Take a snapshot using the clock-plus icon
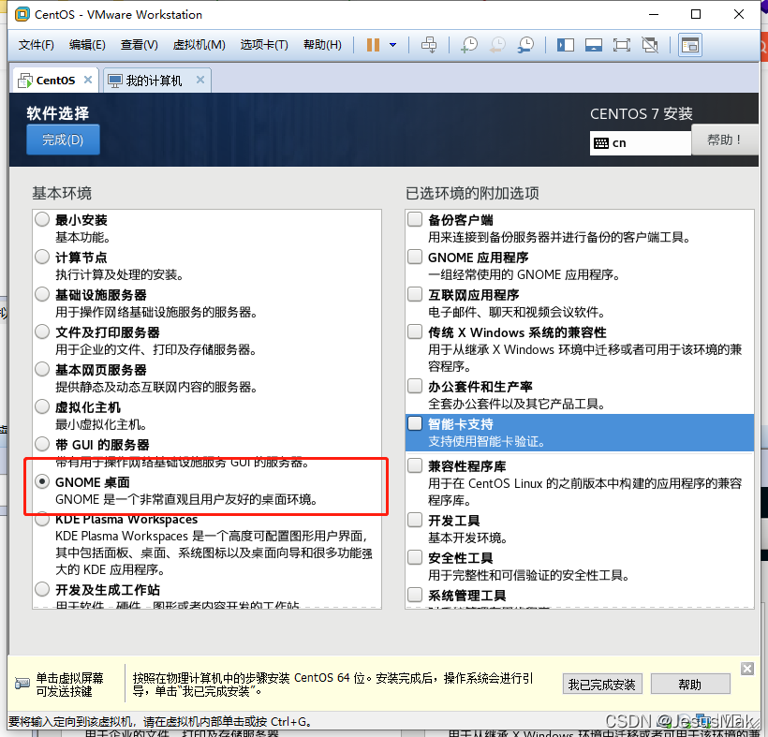Viewport: 768px width, 737px height. (x=468, y=44)
